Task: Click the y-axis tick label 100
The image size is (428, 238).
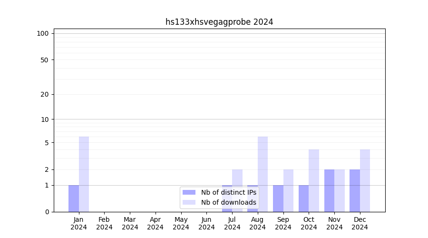Action: (x=43, y=33)
